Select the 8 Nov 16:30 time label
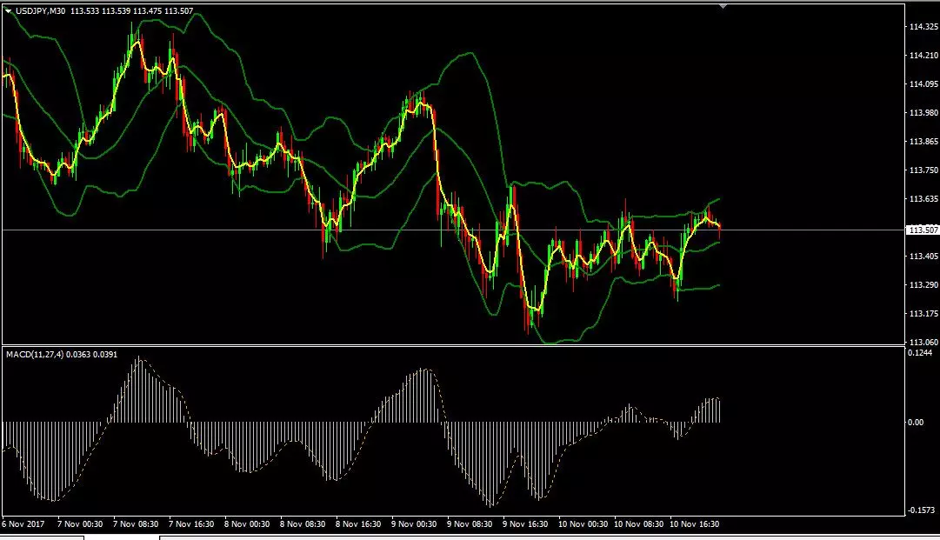The height and width of the screenshot is (540, 940). (x=358, y=524)
